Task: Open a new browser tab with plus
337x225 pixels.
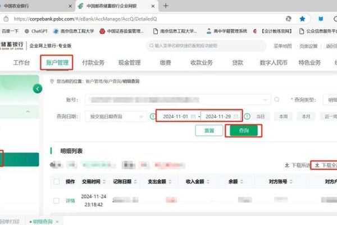Action: click(x=166, y=6)
